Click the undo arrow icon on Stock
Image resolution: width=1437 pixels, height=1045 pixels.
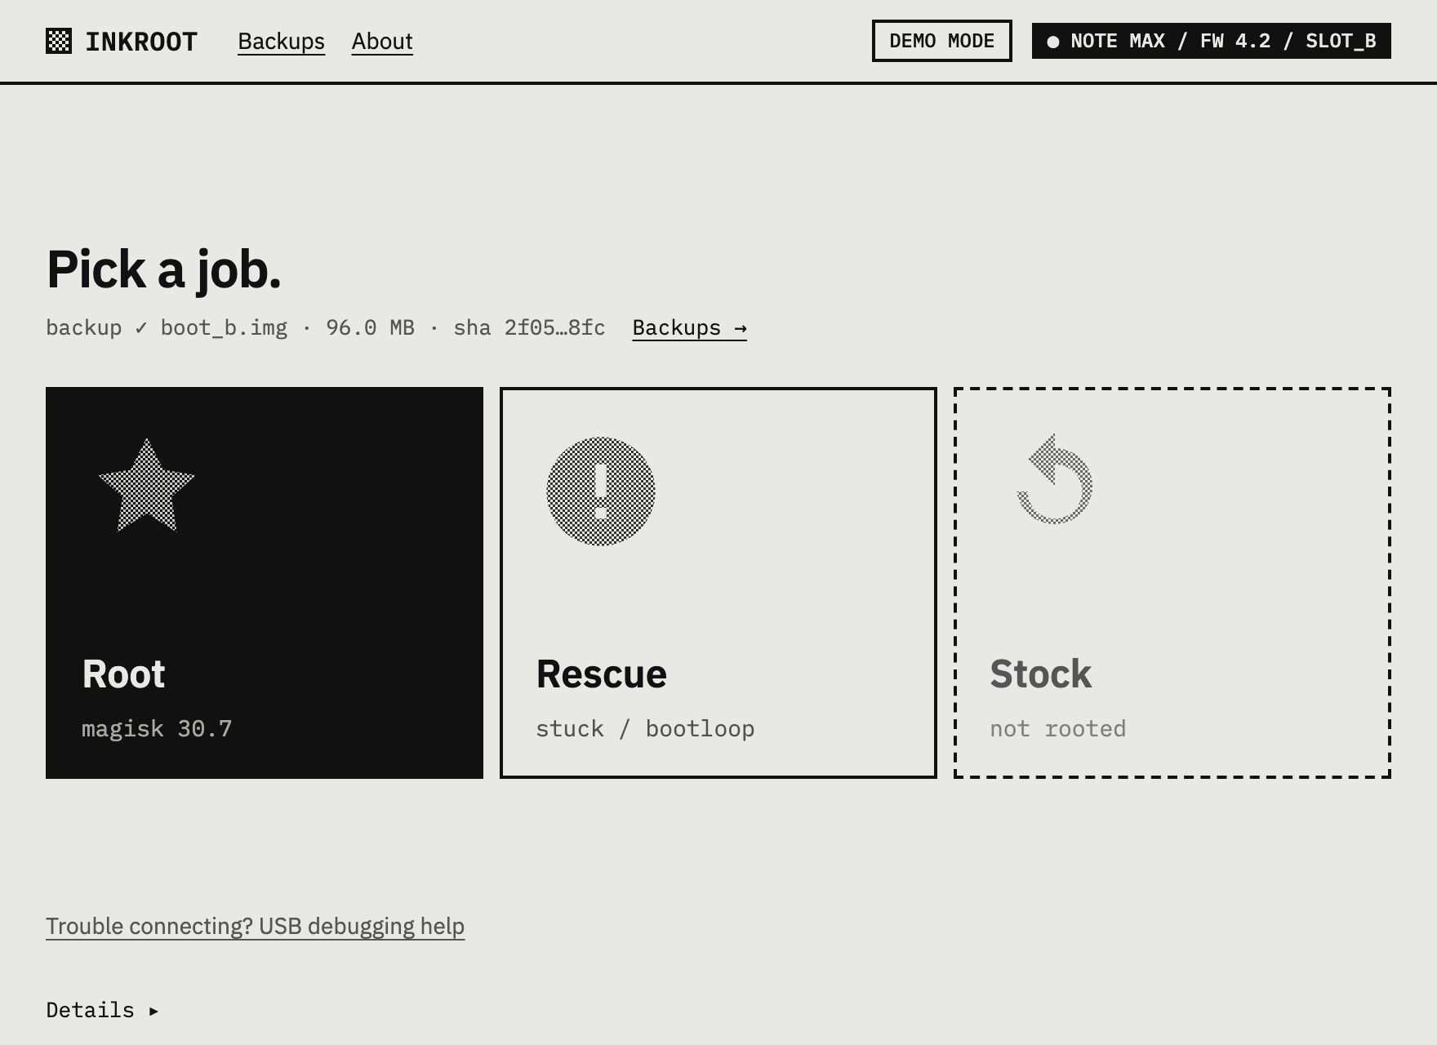click(1055, 480)
